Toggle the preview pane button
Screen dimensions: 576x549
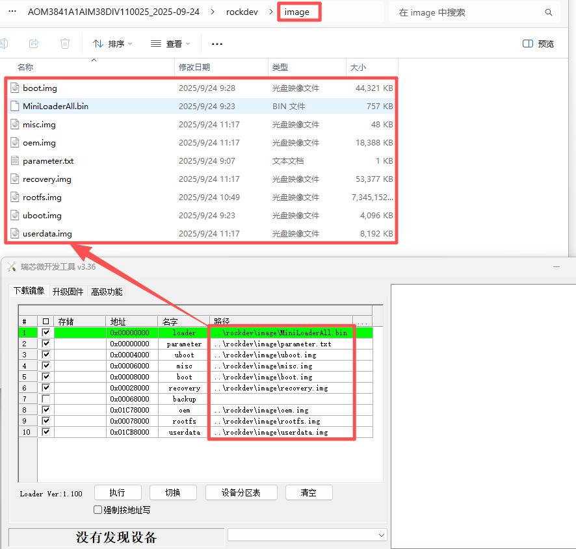[538, 44]
